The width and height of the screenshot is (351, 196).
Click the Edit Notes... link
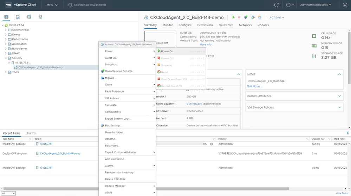(x=254, y=86)
